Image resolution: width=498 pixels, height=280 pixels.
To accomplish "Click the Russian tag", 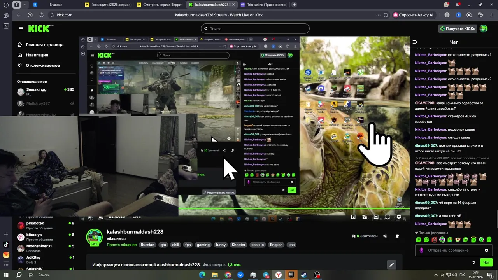I will (x=147, y=245).
